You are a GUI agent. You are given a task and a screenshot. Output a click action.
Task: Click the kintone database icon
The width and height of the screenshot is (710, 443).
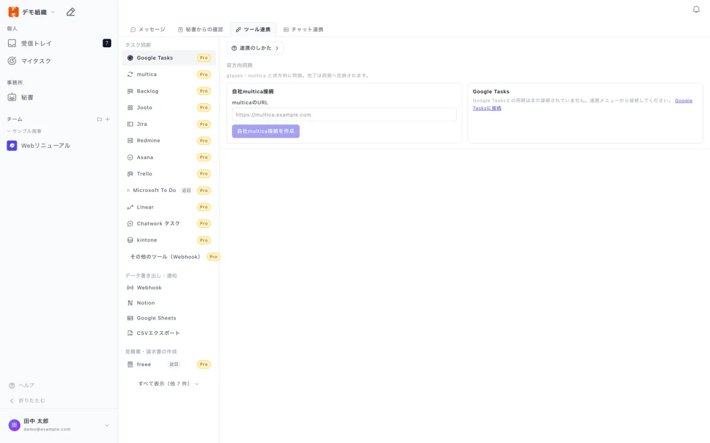tap(130, 240)
